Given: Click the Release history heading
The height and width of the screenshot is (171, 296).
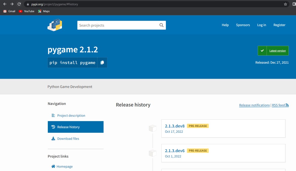Looking at the screenshot, I should [x=133, y=105].
